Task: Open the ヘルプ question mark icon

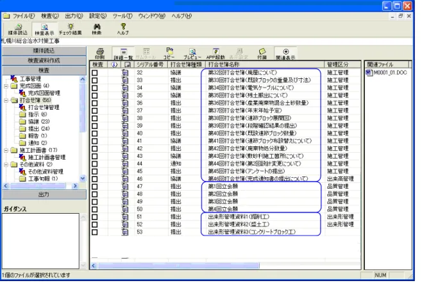Action: click(x=123, y=29)
